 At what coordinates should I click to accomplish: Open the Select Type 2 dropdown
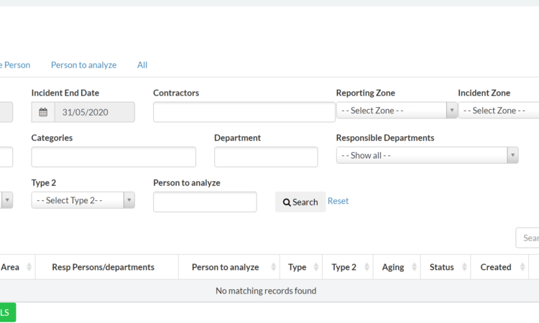83,200
